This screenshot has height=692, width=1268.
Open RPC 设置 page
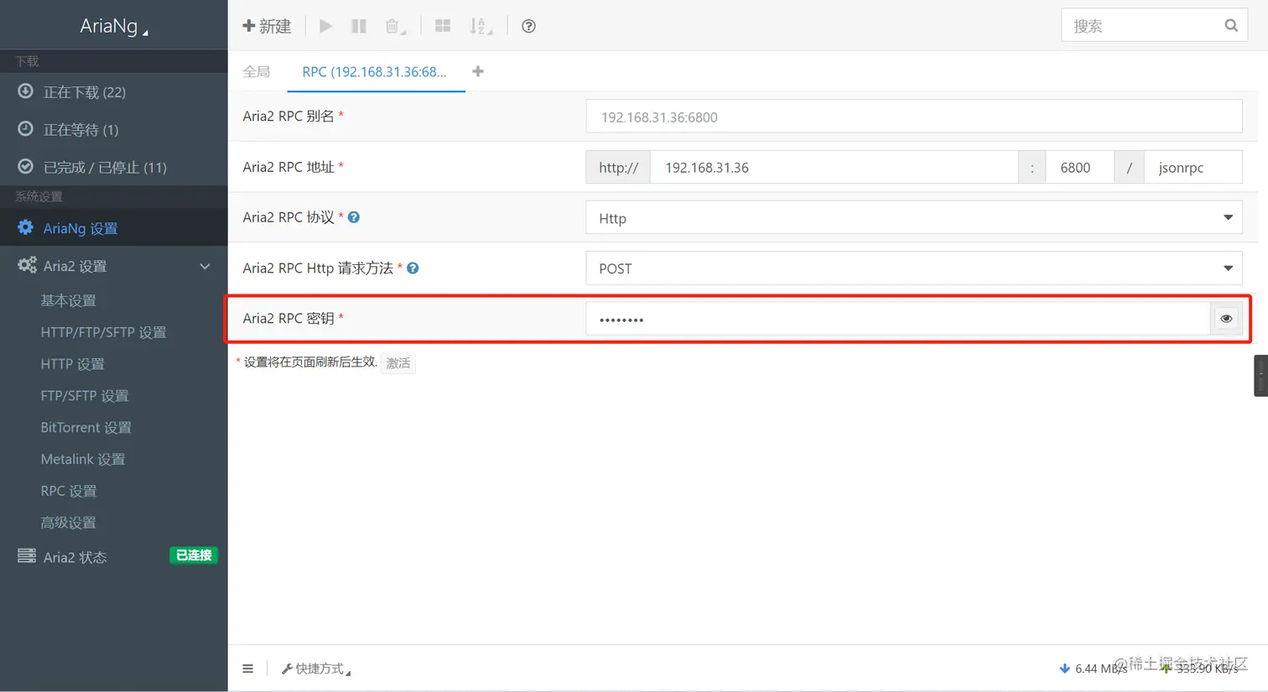pyautogui.click(x=69, y=492)
